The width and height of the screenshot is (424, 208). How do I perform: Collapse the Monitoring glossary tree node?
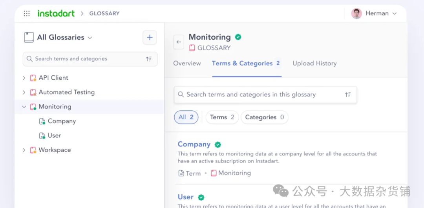pyautogui.click(x=24, y=107)
